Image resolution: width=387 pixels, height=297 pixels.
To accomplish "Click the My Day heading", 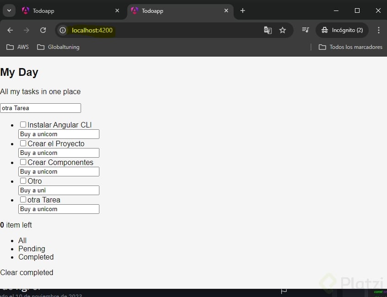I will (x=19, y=72).
